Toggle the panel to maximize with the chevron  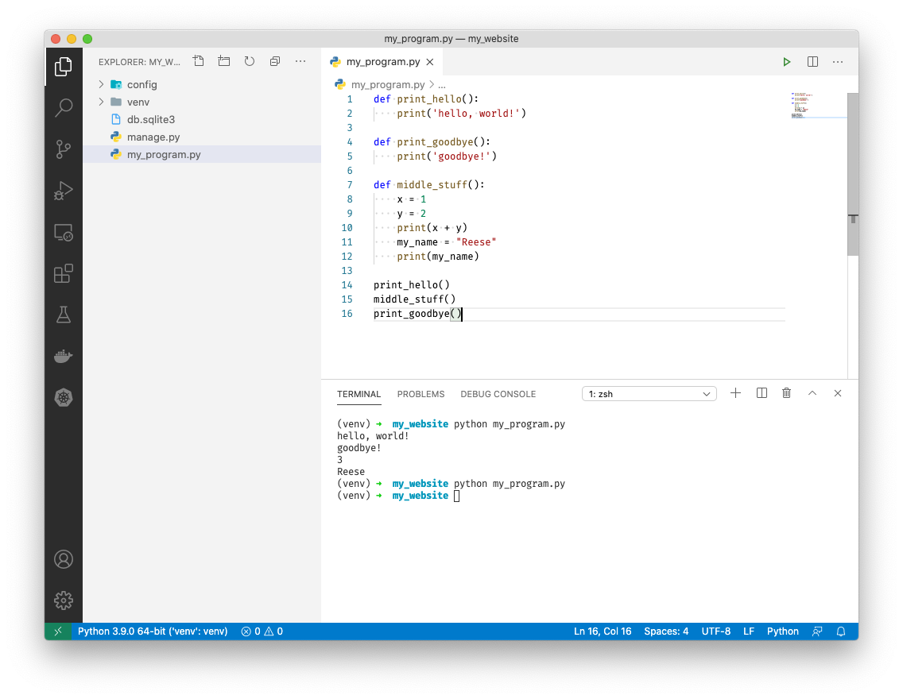tap(812, 393)
